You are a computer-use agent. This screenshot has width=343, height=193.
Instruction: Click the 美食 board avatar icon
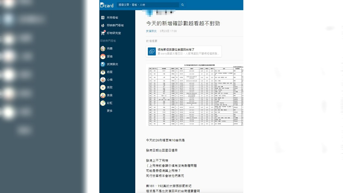(x=103, y=95)
